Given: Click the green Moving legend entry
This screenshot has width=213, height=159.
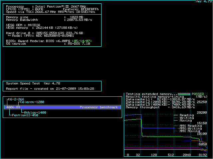Looking at the screenshot, I should [x=186, y=121].
